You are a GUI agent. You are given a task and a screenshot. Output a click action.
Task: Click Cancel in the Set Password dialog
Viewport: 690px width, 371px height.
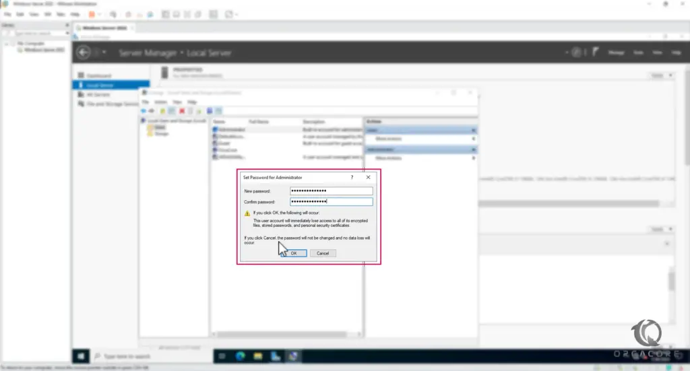point(323,253)
